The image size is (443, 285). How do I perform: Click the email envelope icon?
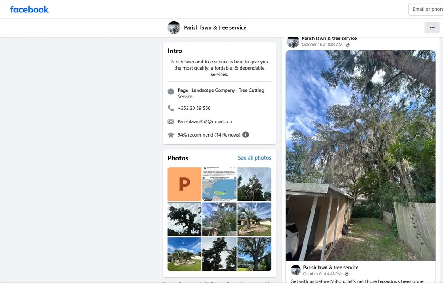click(x=171, y=121)
